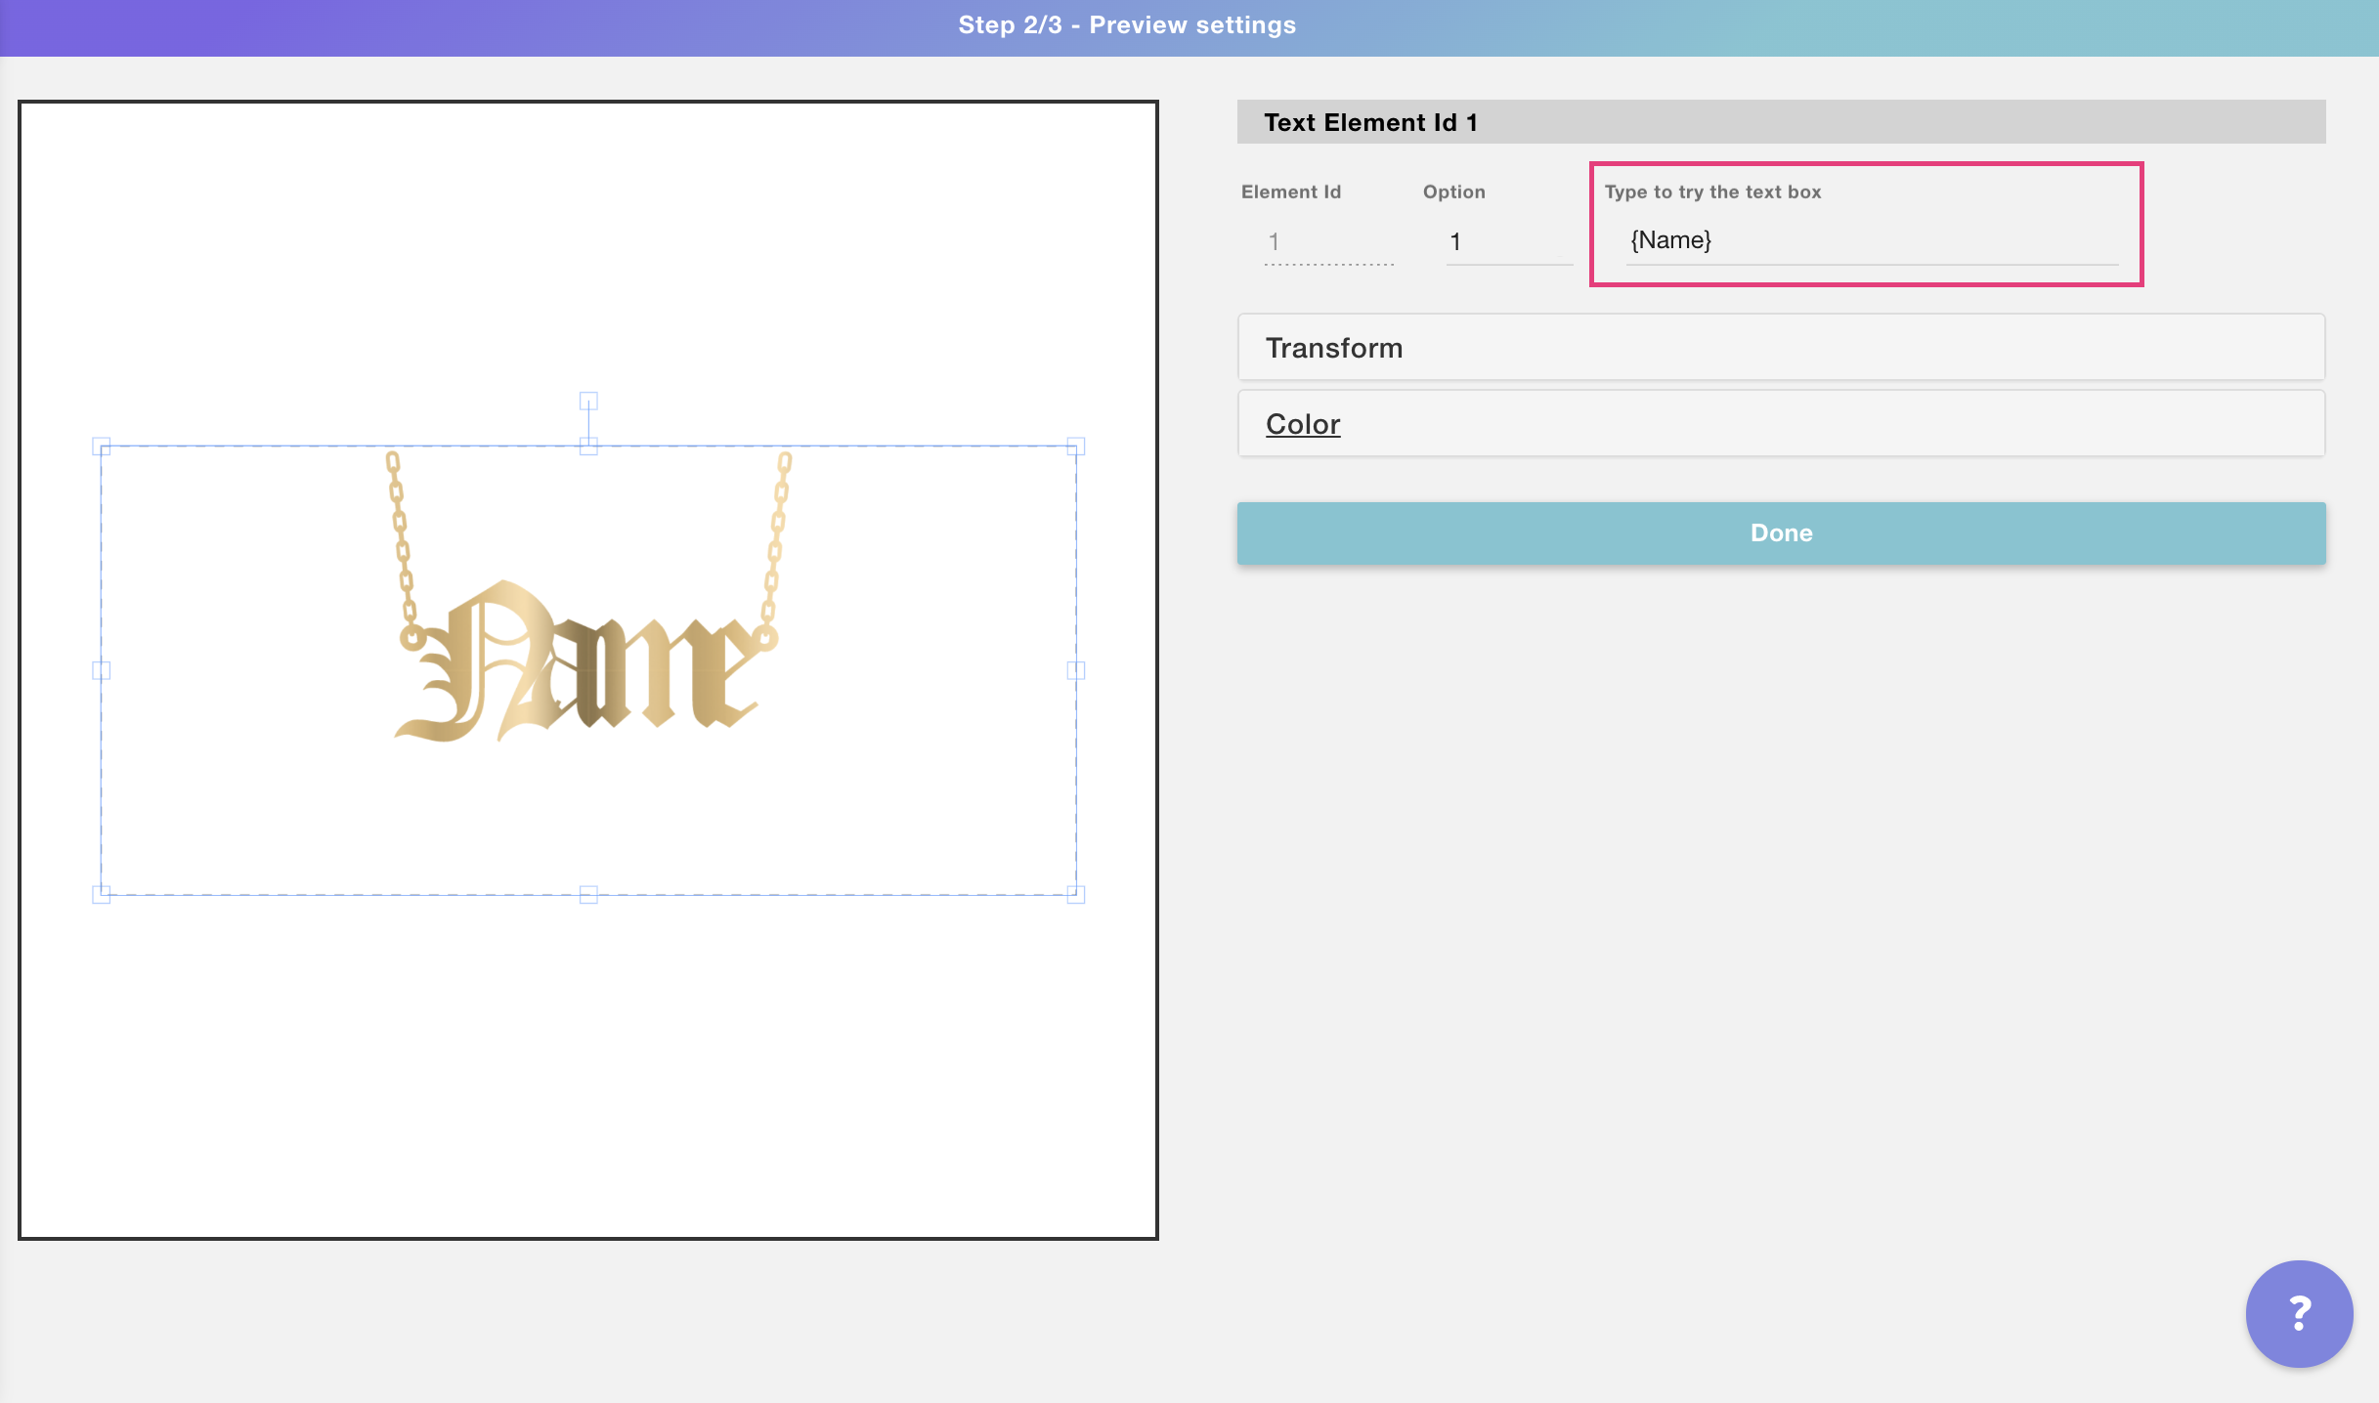Image resolution: width=2379 pixels, height=1403 pixels.
Task: Click the top-right resize handle of the selection
Action: coord(1075,446)
